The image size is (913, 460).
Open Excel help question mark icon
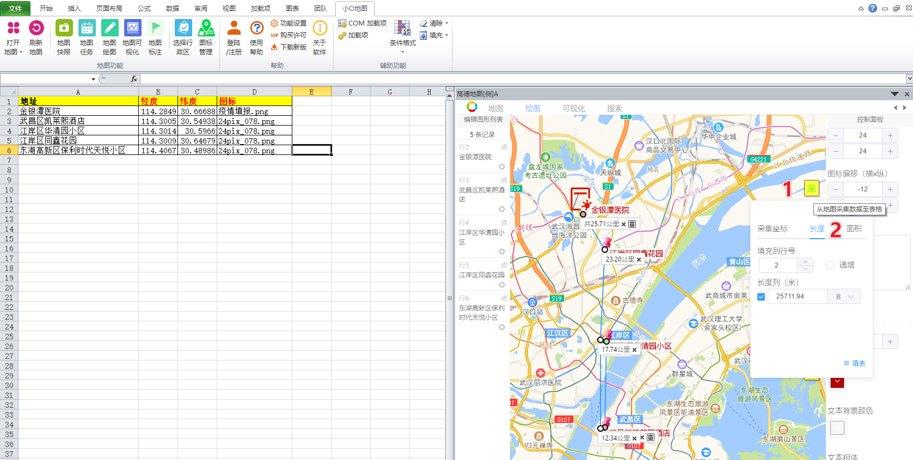point(873,8)
